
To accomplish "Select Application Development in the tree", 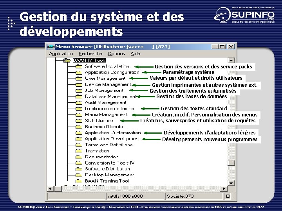I will tap(112, 139).
